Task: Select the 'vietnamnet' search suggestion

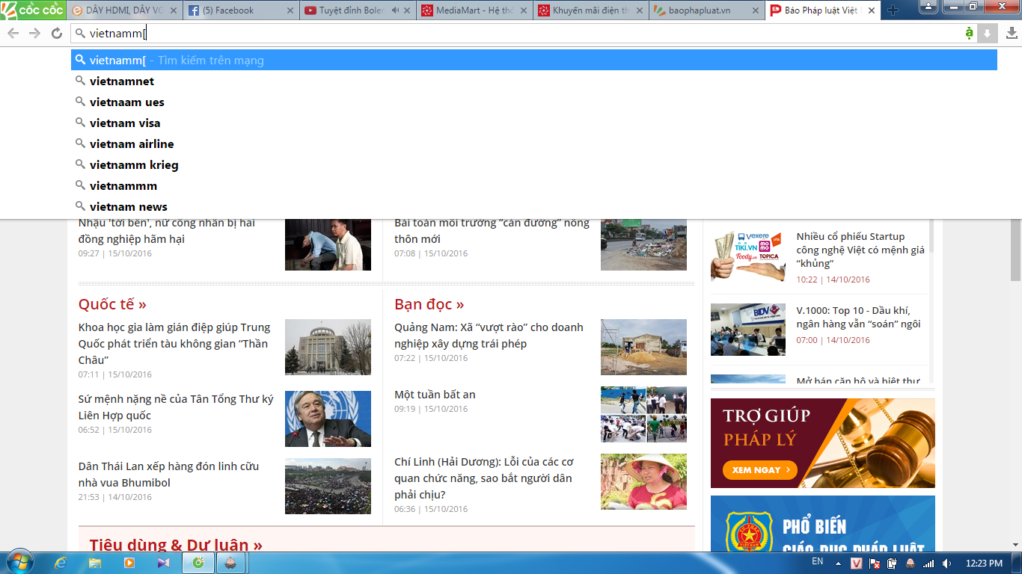Action: [x=122, y=81]
